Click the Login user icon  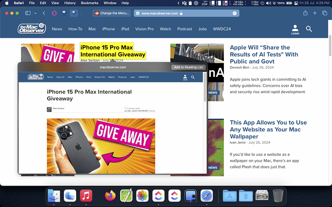pyautogui.click(x=295, y=29)
